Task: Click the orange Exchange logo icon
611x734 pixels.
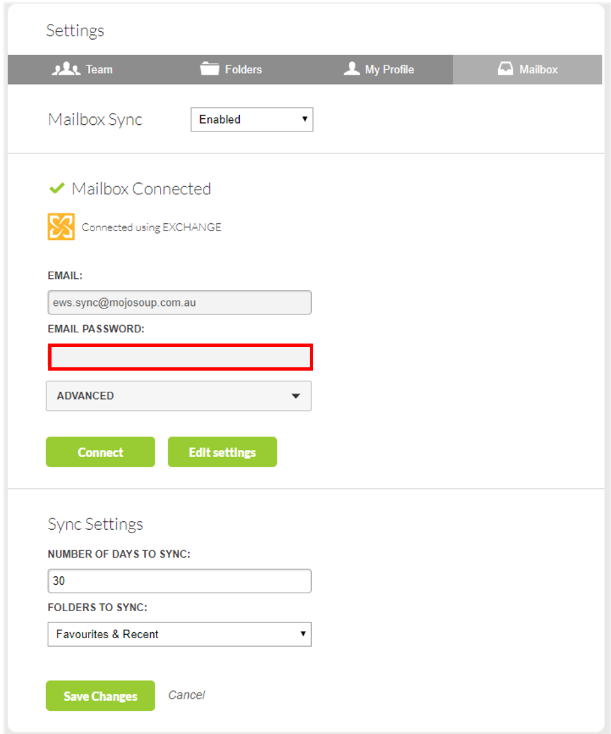Action: tap(61, 227)
